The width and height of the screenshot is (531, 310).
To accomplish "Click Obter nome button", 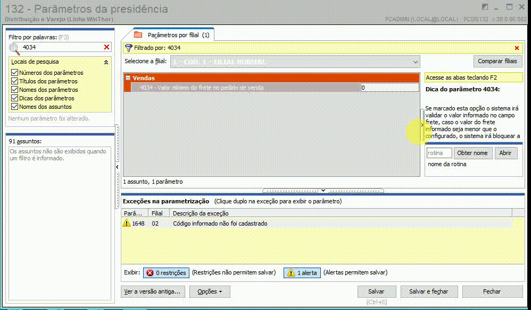I will pos(472,153).
